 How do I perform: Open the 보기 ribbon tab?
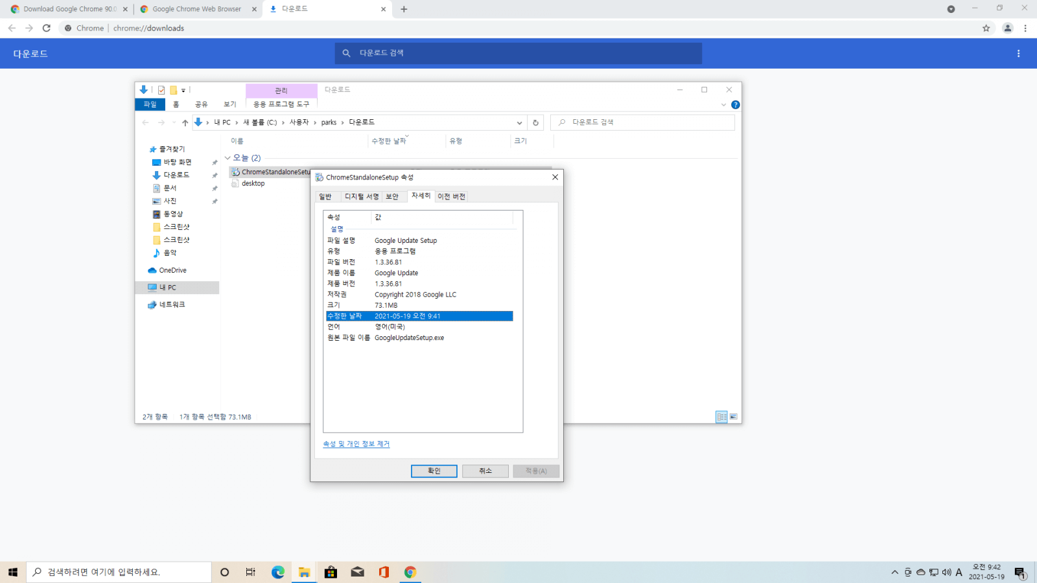click(230, 104)
